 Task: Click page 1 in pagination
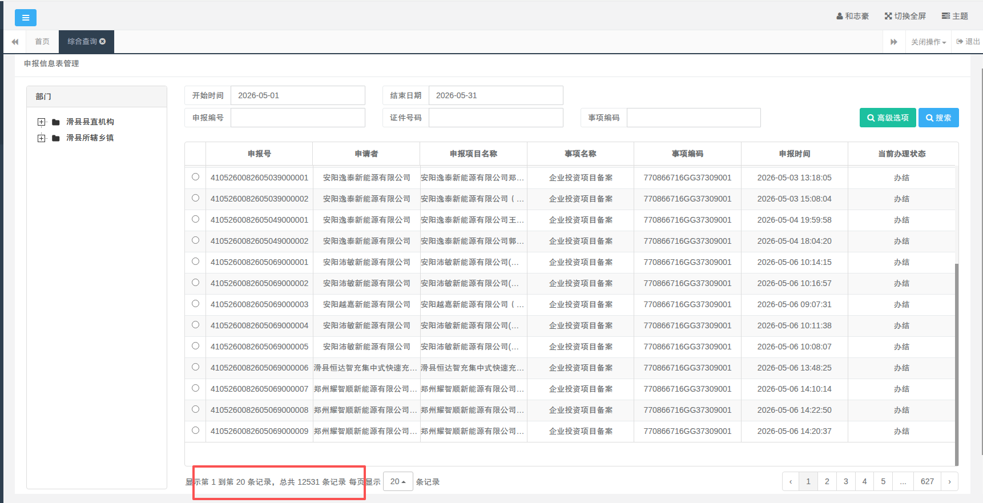[x=808, y=481]
